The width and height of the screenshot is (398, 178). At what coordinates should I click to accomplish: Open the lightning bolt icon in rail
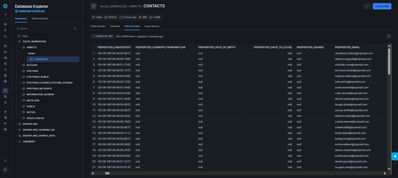point(5,112)
